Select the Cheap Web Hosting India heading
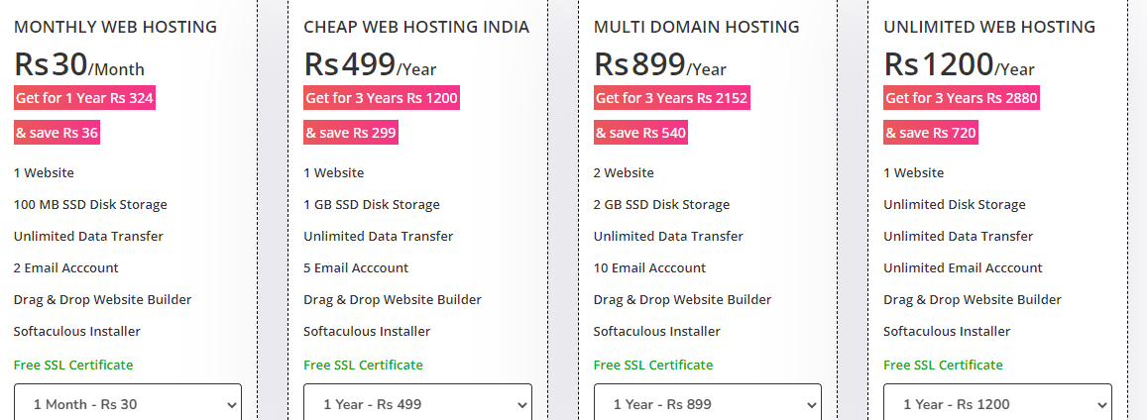The height and width of the screenshot is (420, 1147). point(416,27)
